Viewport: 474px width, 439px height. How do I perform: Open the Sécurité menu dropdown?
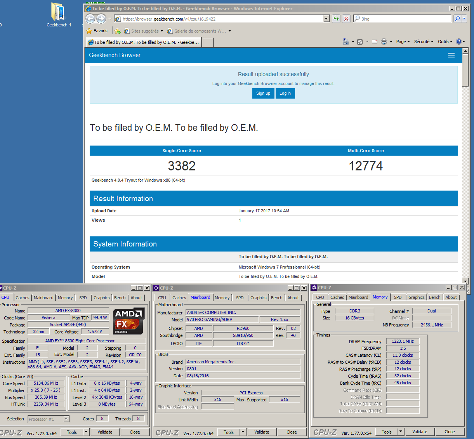pyautogui.click(x=424, y=42)
